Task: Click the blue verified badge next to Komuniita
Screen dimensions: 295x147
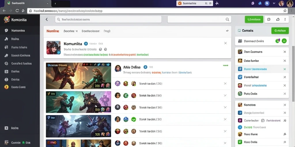Action: point(86,44)
